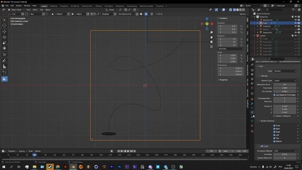Select the active Box Cutter tool icon
The width and height of the screenshot is (302, 170).
pyautogui.click(x=4, y=79)
